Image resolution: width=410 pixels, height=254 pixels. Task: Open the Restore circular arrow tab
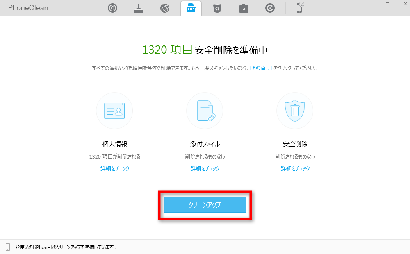click(x=270, y=8)
